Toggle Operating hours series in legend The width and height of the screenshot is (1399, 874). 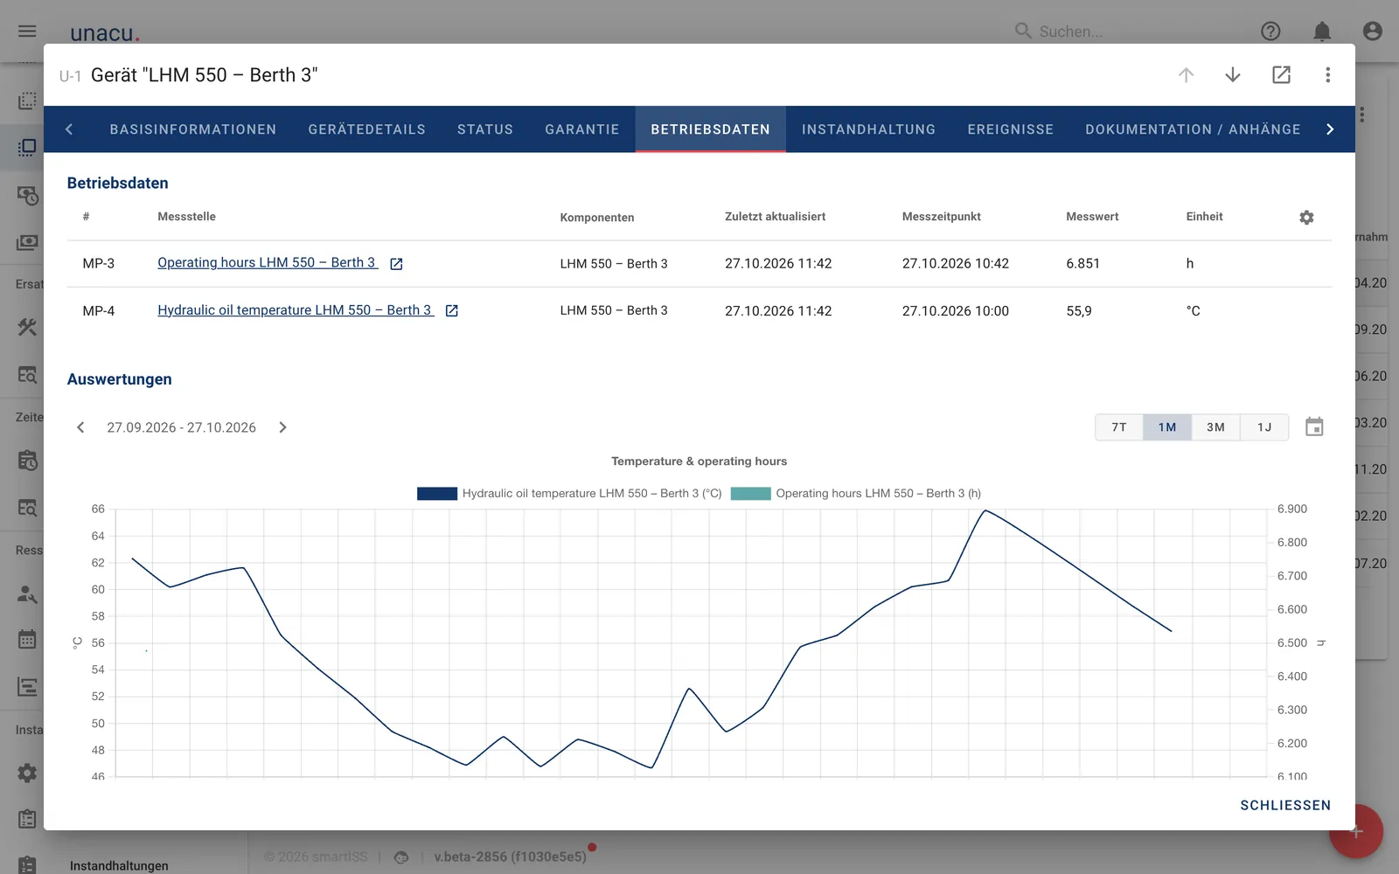click(856, 494)
